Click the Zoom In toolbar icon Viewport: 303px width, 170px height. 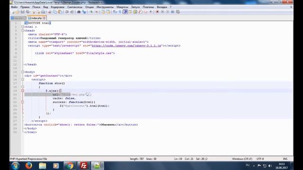pyautogui.click(x=91, y=12)
